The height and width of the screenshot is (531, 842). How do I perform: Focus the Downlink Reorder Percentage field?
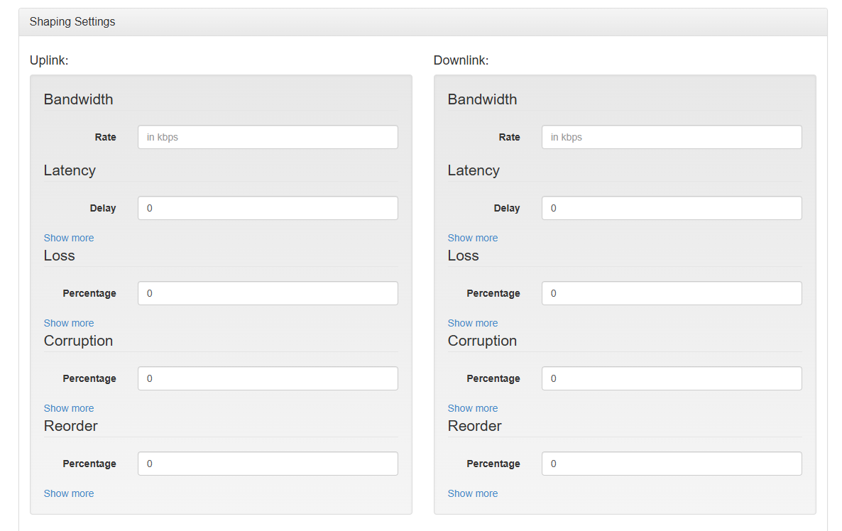672,464
